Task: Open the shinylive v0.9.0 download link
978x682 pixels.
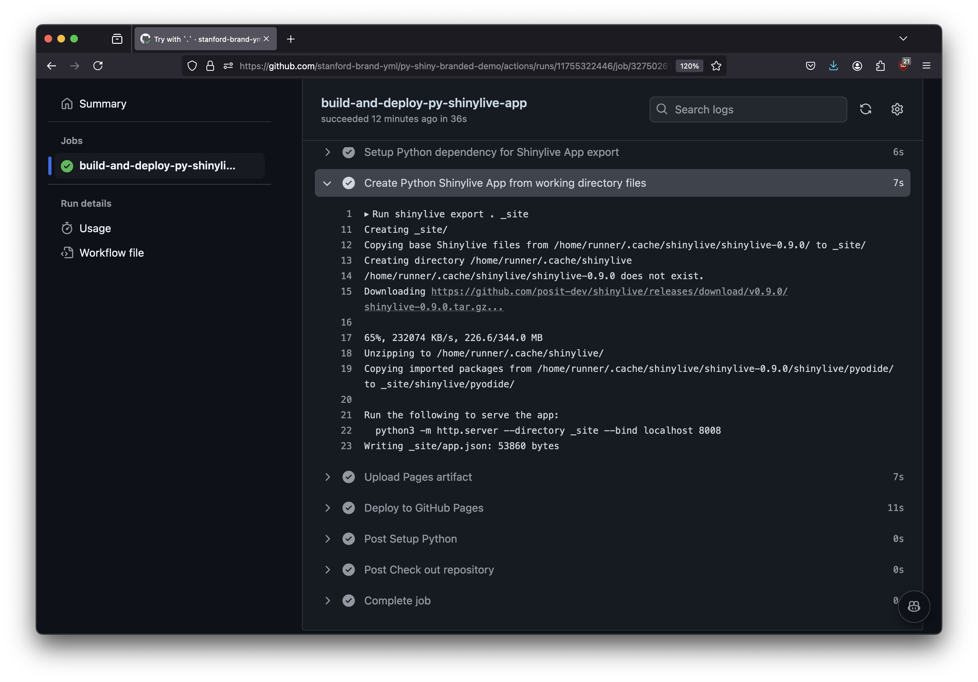Action: pos(609,291)
